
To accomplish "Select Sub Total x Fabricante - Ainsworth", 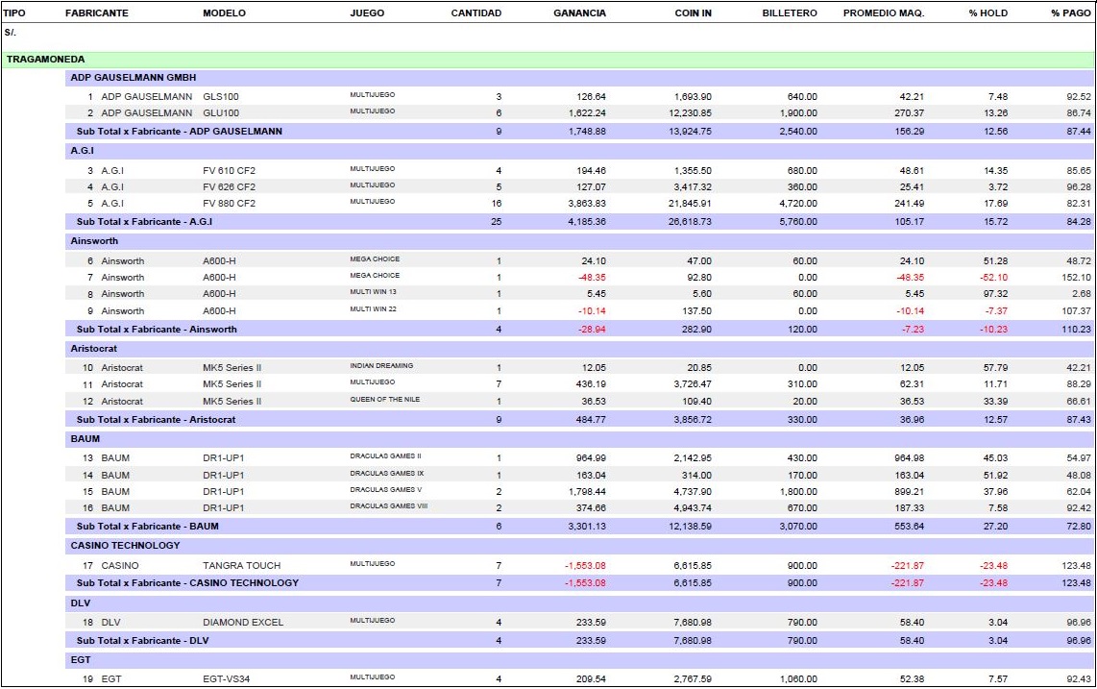I will (579, 329).
